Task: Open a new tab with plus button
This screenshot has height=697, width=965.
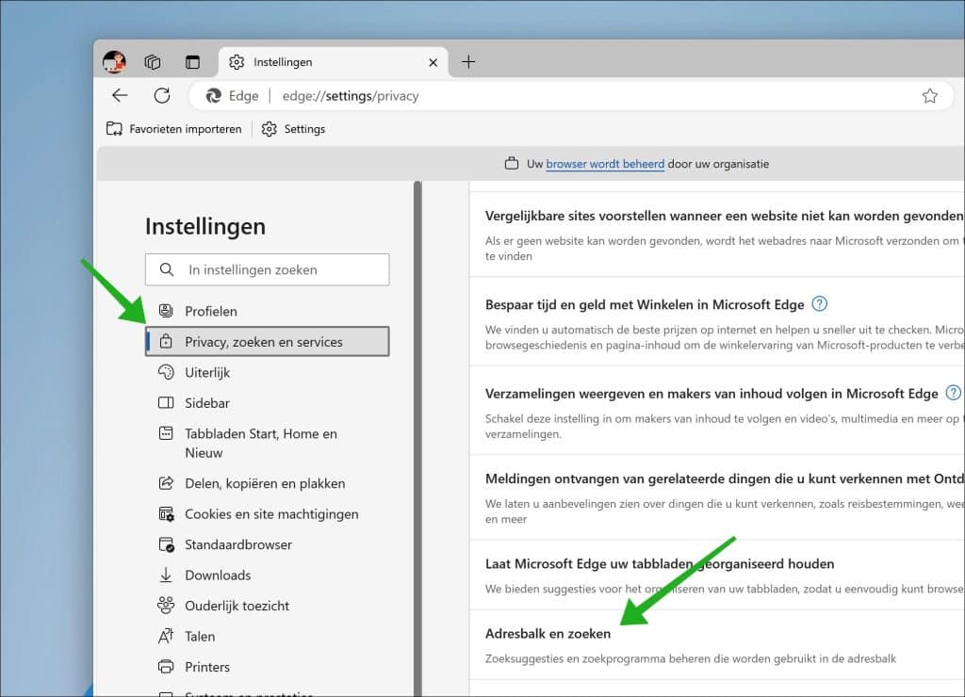Action: 468,61
